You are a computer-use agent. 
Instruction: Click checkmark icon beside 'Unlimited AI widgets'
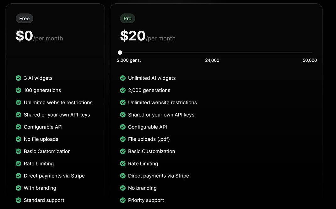pyautogui.click(x=123, y=78)
